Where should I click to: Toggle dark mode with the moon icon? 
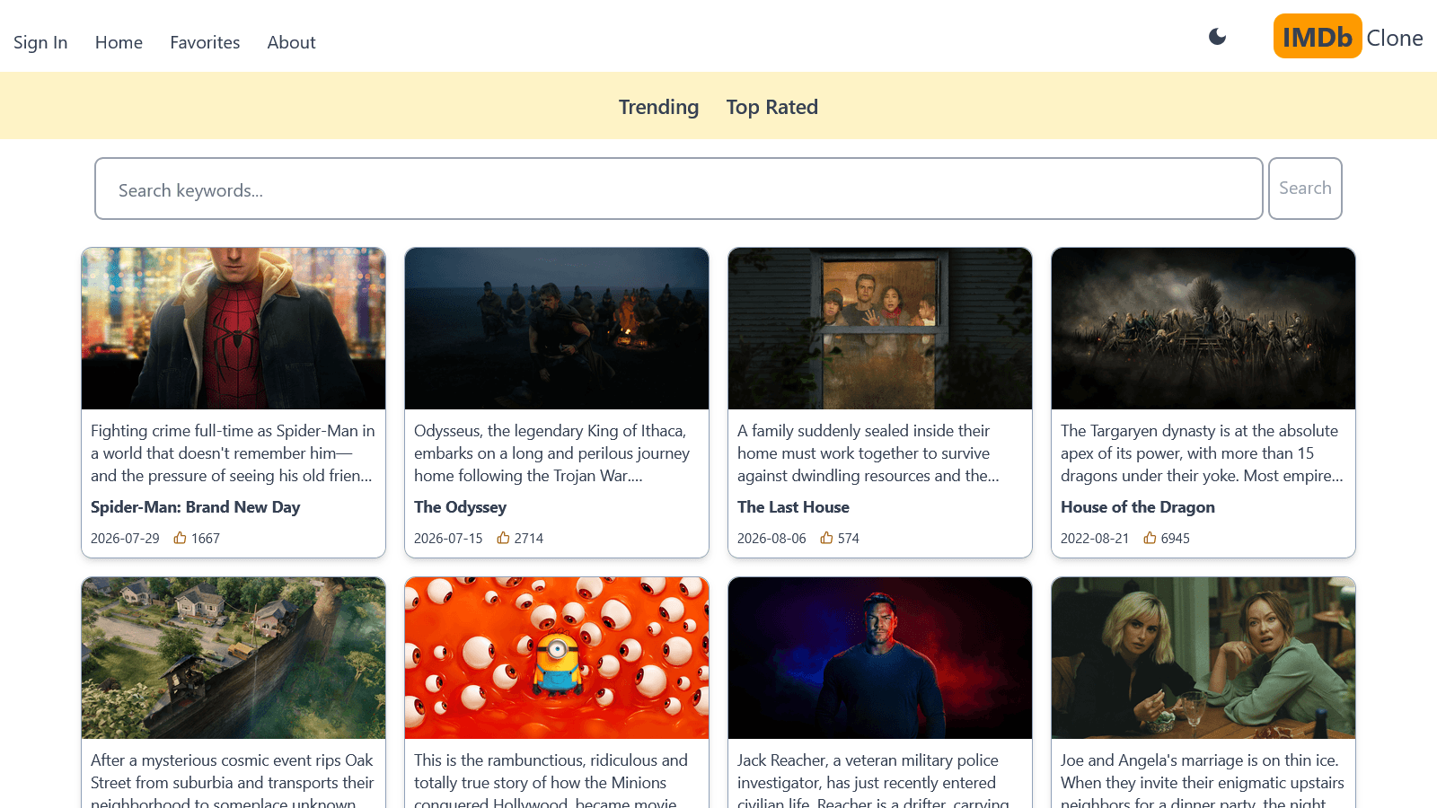click(1217, 37)
